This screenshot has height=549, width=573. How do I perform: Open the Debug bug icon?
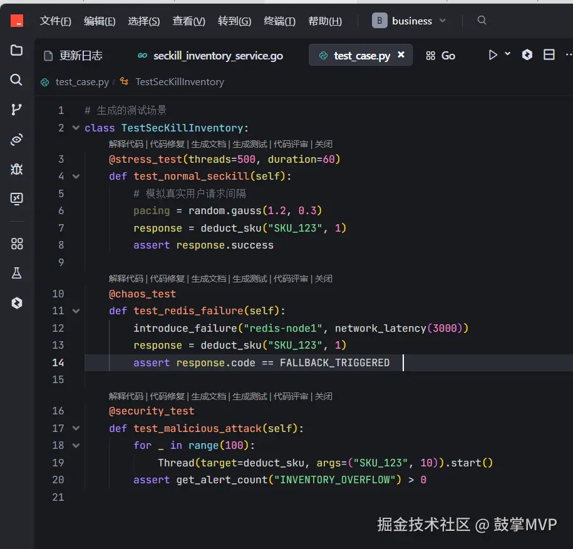16,169
